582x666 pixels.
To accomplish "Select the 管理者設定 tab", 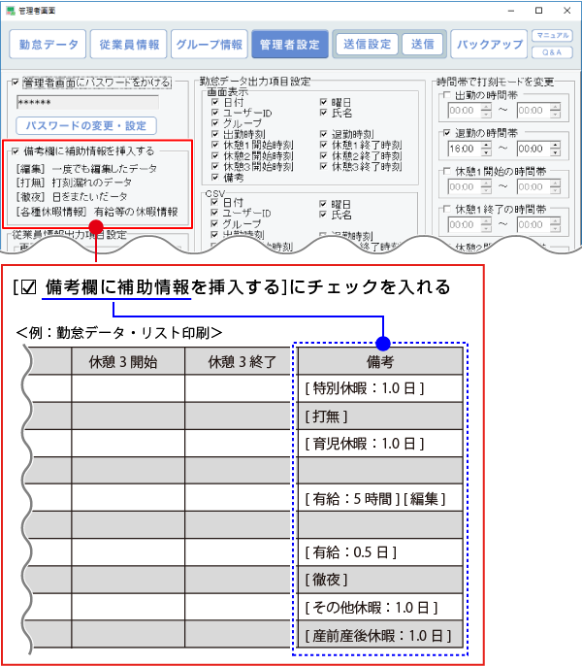I will point(290,45).
